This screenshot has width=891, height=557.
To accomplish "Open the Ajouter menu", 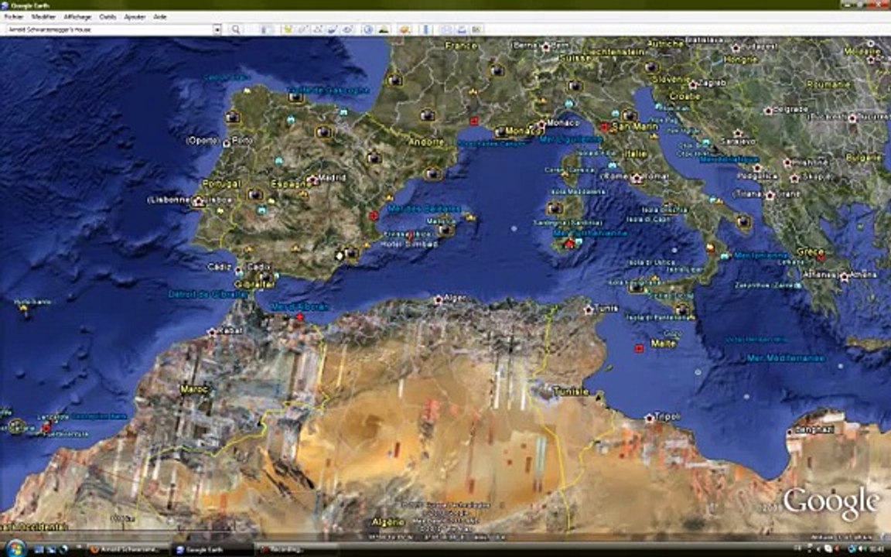I will coord(135,17).
